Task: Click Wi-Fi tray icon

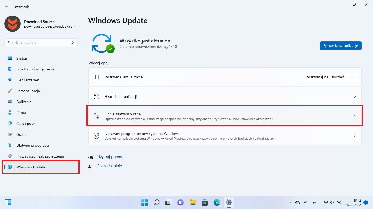Action: (326, 202)
